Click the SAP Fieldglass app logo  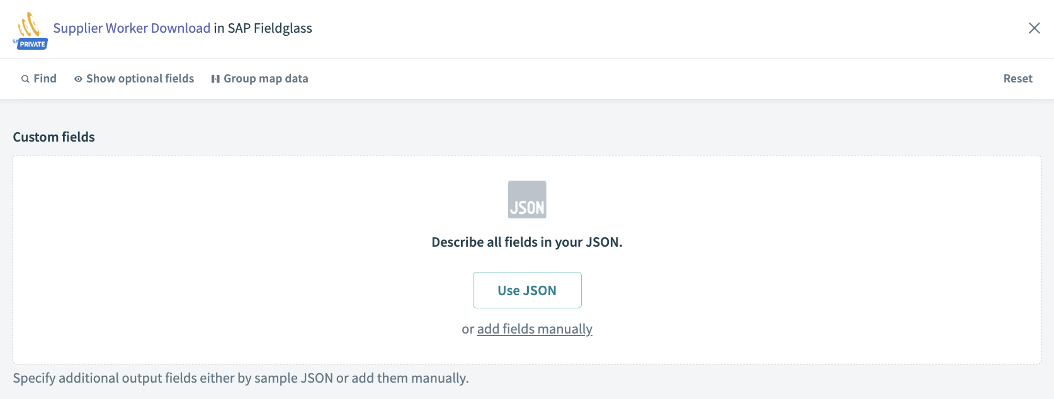pyautogui.click(x=29, y=25)
